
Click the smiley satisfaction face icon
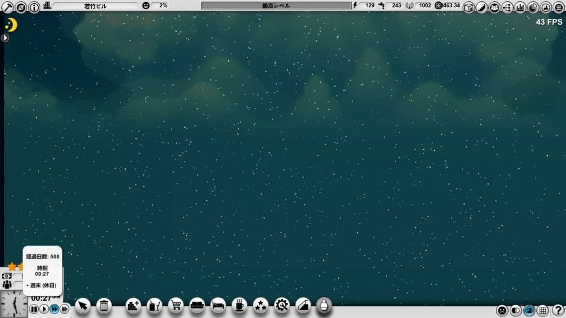(x=146, y=6)
